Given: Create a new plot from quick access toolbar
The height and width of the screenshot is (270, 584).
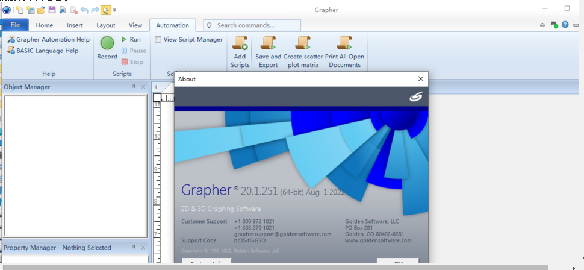Looking at the screenshot, I should click(x=19, y=10).
